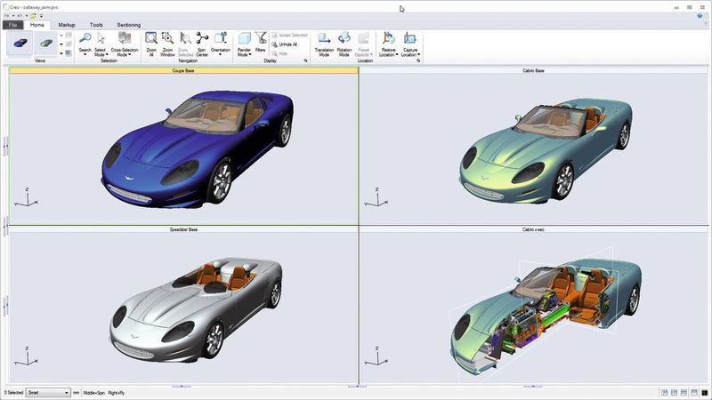Open the File menu
This screenshot has width=712, height=400.
(x=13, y=25)
